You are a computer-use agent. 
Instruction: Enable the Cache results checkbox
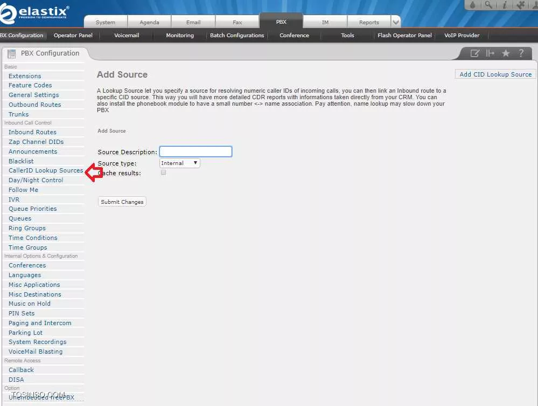163,173
